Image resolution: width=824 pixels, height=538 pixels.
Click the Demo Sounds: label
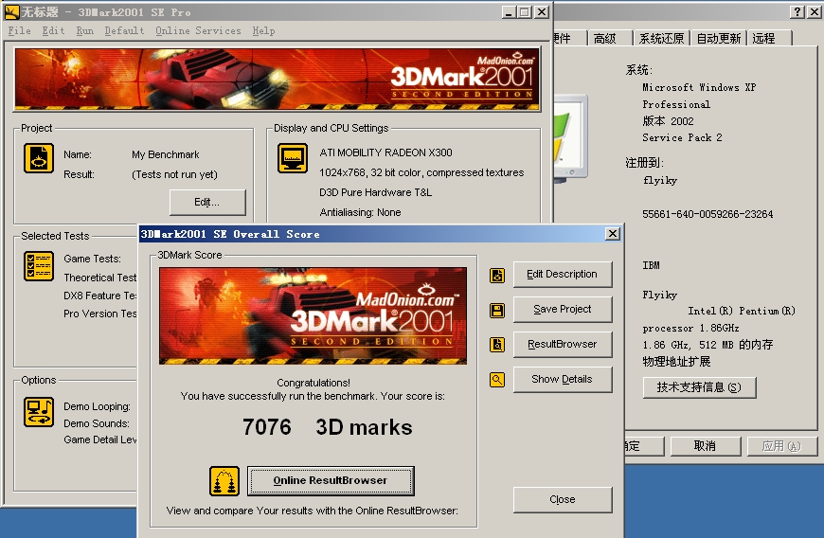pyautogui.click(x=97, y=423)
